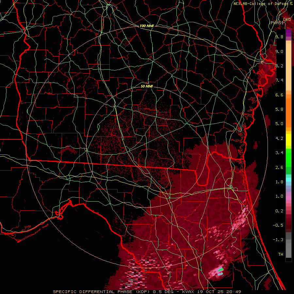Click the 9.8 value on color scale

tap(279, 37)
